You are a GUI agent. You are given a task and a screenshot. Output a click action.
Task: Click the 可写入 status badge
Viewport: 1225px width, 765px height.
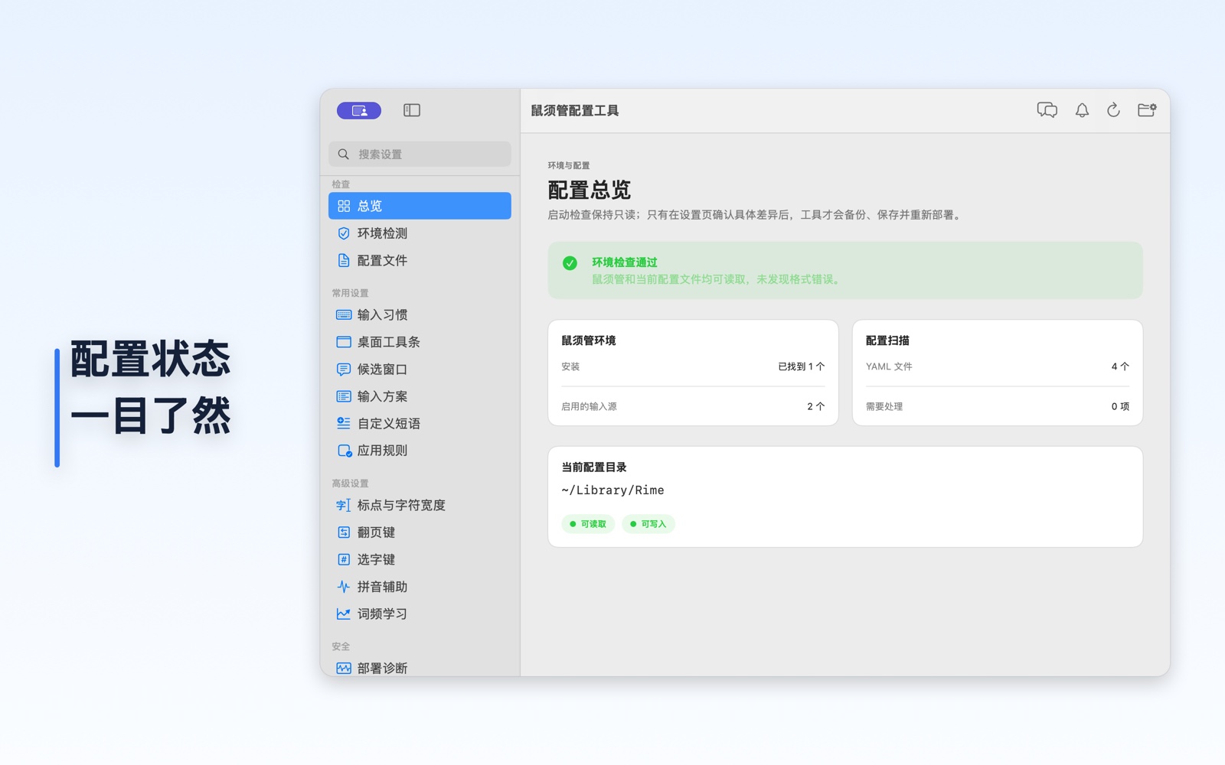[x=648, y=524]
